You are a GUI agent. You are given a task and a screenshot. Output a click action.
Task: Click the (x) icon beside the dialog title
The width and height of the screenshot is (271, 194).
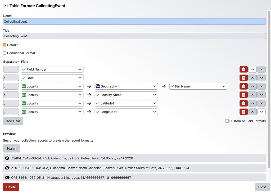click(x=5, y=5)
